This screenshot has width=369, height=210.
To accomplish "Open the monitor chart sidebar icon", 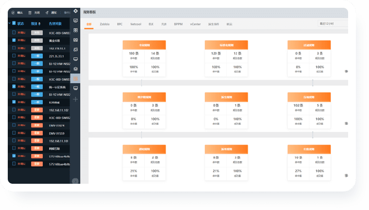I will (76, 20).
